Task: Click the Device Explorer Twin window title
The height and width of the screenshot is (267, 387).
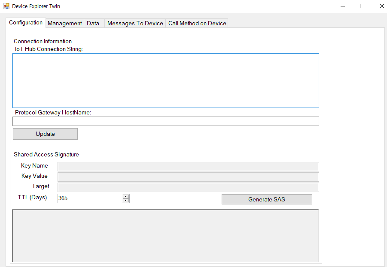Action: coord(36,6)
